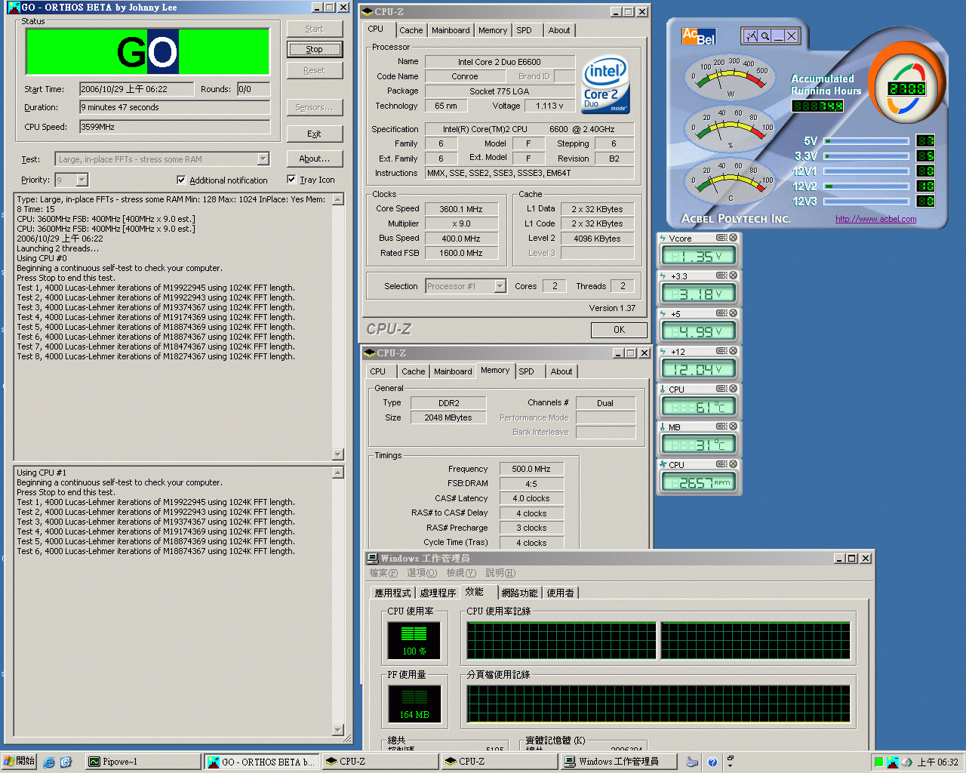Image resolution: width=966 pixels, height=773 pixels.
Task: Click green tray icon in system tray
Action: [x=878, y=762]
